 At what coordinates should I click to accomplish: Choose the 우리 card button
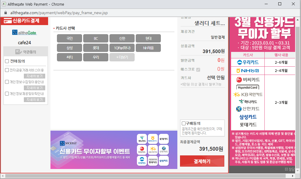[x=96, y=57]
